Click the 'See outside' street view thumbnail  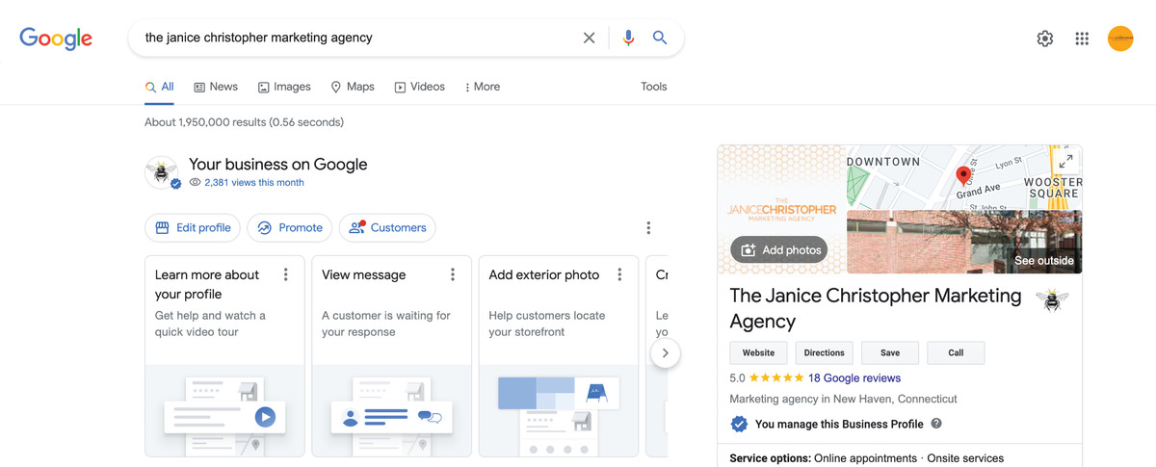(x=964, y=243)
